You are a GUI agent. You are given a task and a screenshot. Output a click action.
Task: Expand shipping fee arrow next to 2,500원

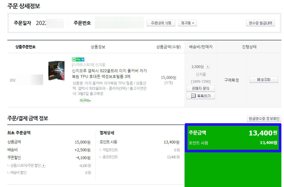coord(208,66)
